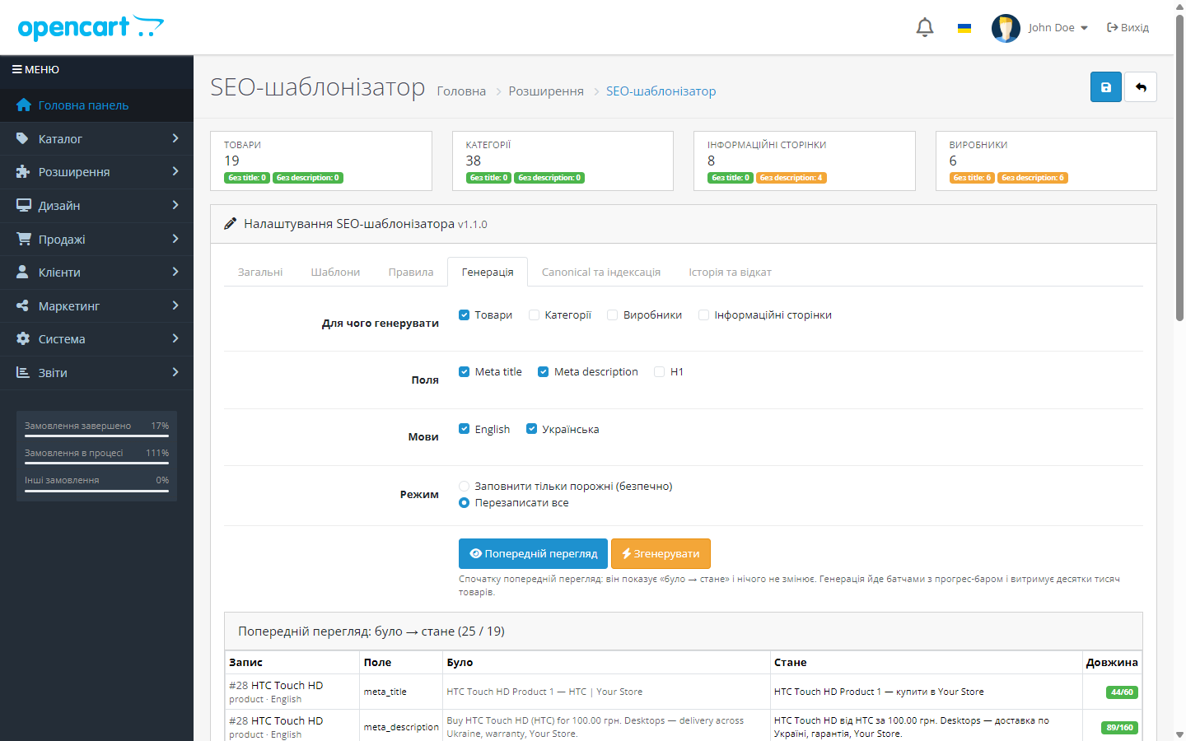
Task: Click the Система gear icon
Action: click(23, 339)
